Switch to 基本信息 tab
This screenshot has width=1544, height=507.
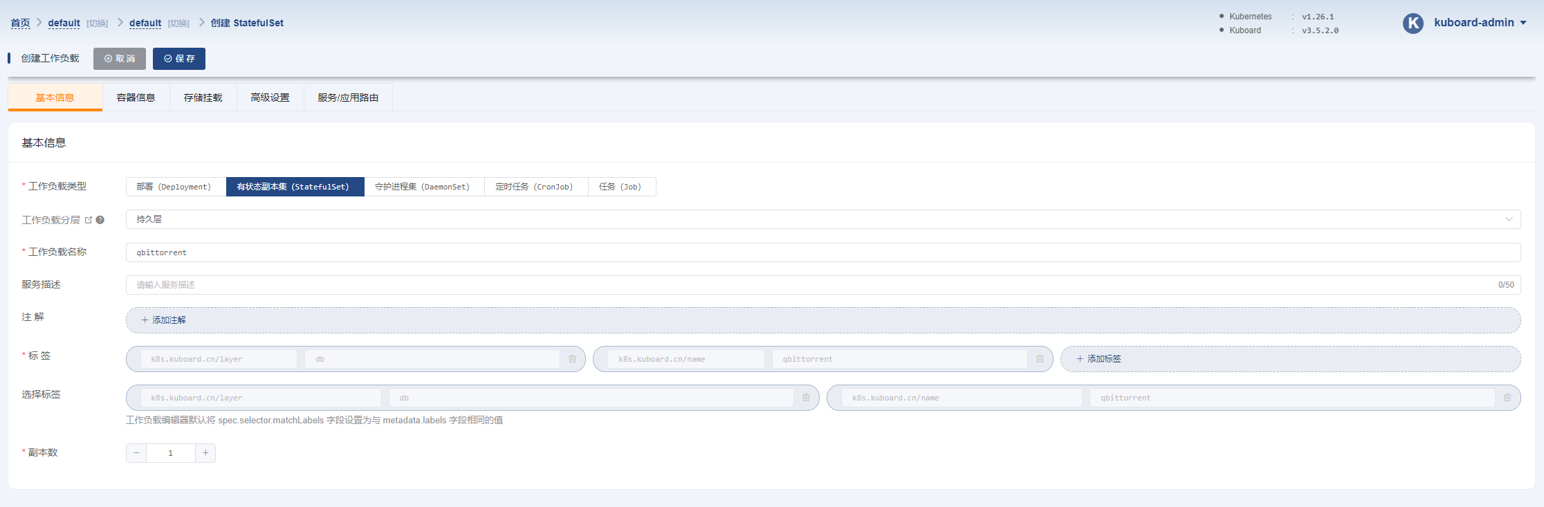[x=55, y=98]
